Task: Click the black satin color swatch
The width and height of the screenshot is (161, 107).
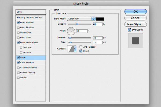Action: coord(100,19)
